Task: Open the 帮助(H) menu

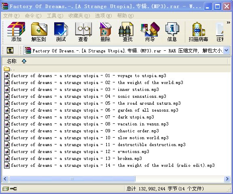Action: pyautogui.click(x=125, y=16)
